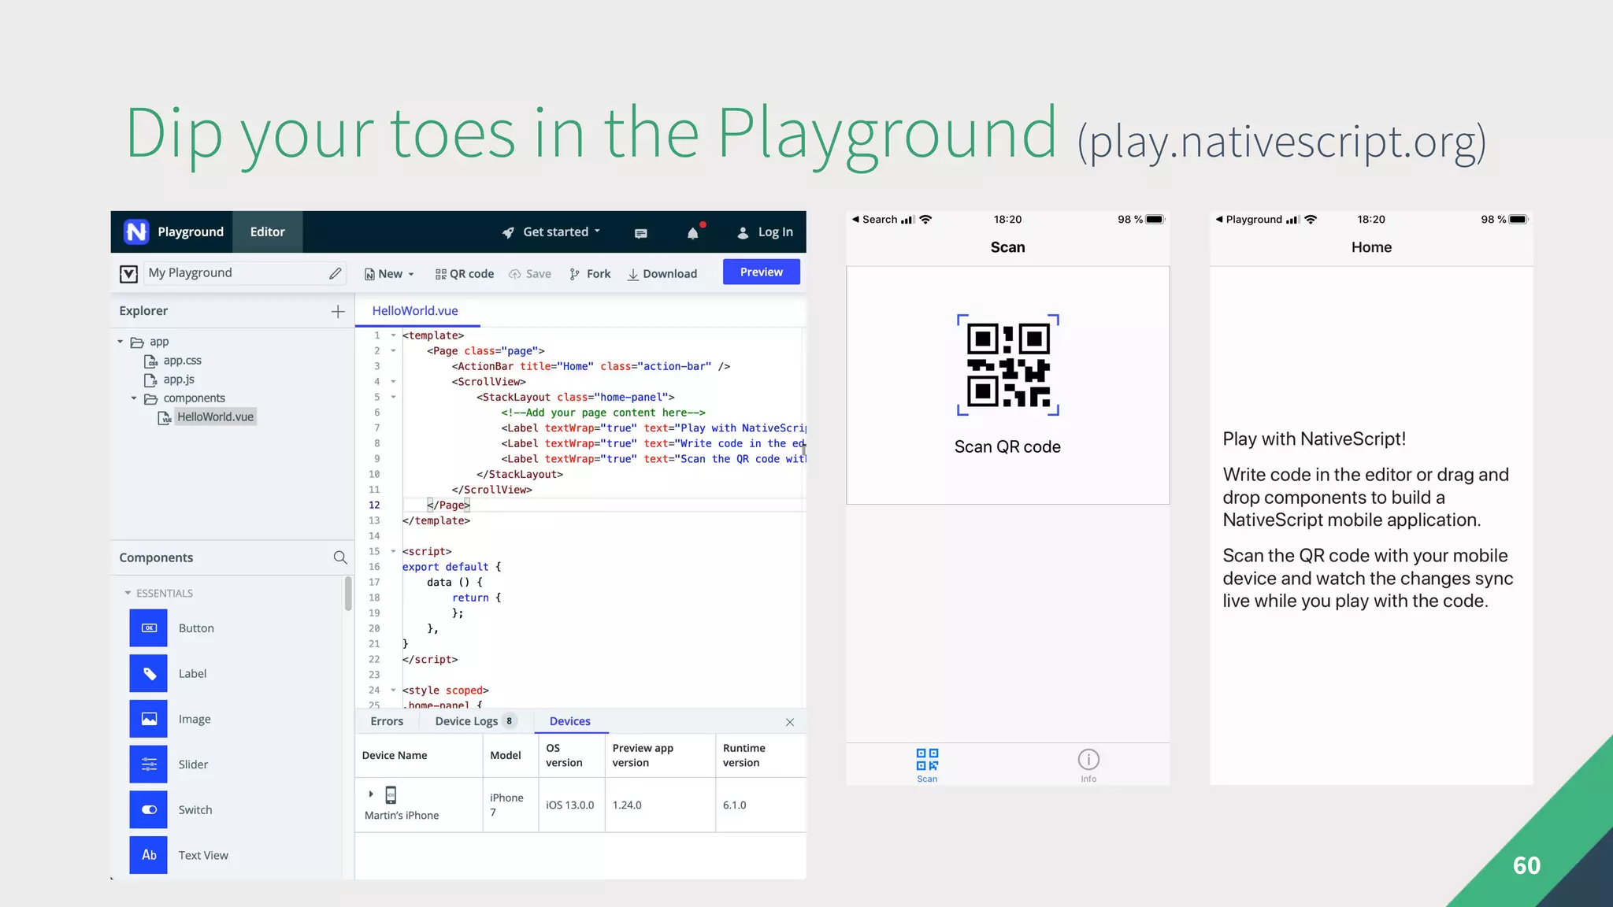Add a new file with Explorer plus icon
Screen dimensions: 1613x907
[338, 311]
